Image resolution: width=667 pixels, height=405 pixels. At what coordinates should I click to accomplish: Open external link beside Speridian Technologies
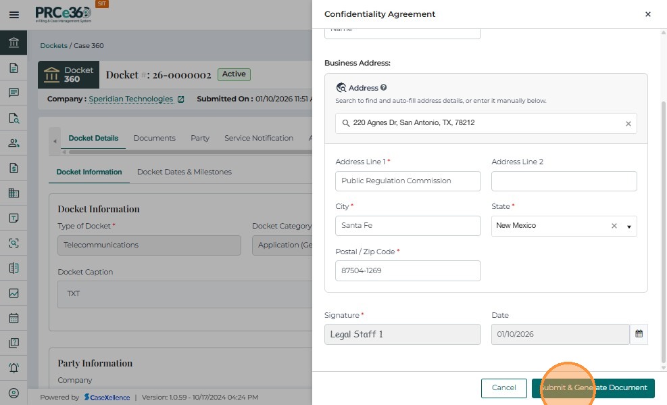point(180,99)
